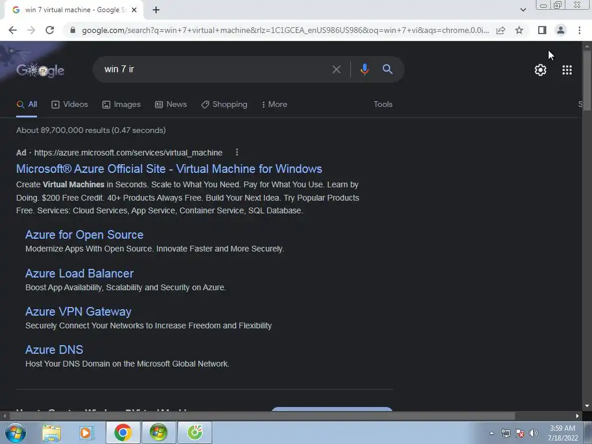Click the Google doodle logo

pos(40,70)
